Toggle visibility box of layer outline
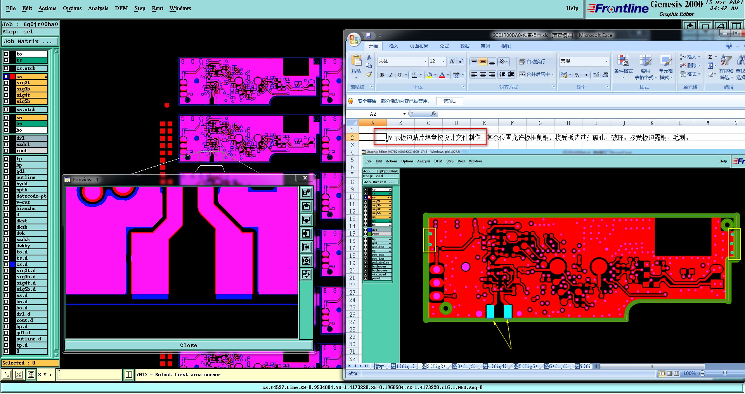Screen dimensions: 745x394 coord(6,177)
